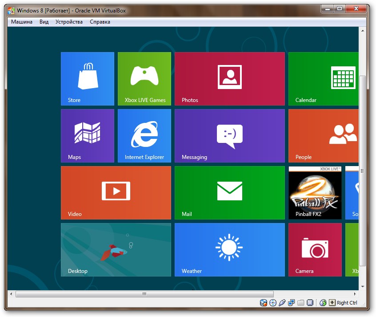Close the VirtualBox window
The image size is (376, 317).
click(x=356, y=9)
